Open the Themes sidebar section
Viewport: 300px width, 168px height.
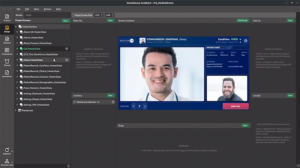pos(7,62)
